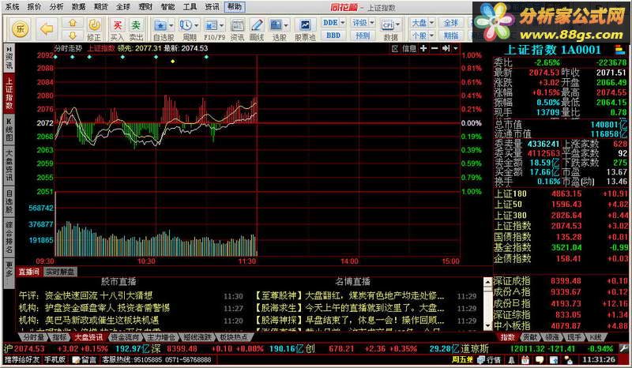Click the minus zoom icon above chart
Viewport: 632px width, 368px height.
(434, 48)
